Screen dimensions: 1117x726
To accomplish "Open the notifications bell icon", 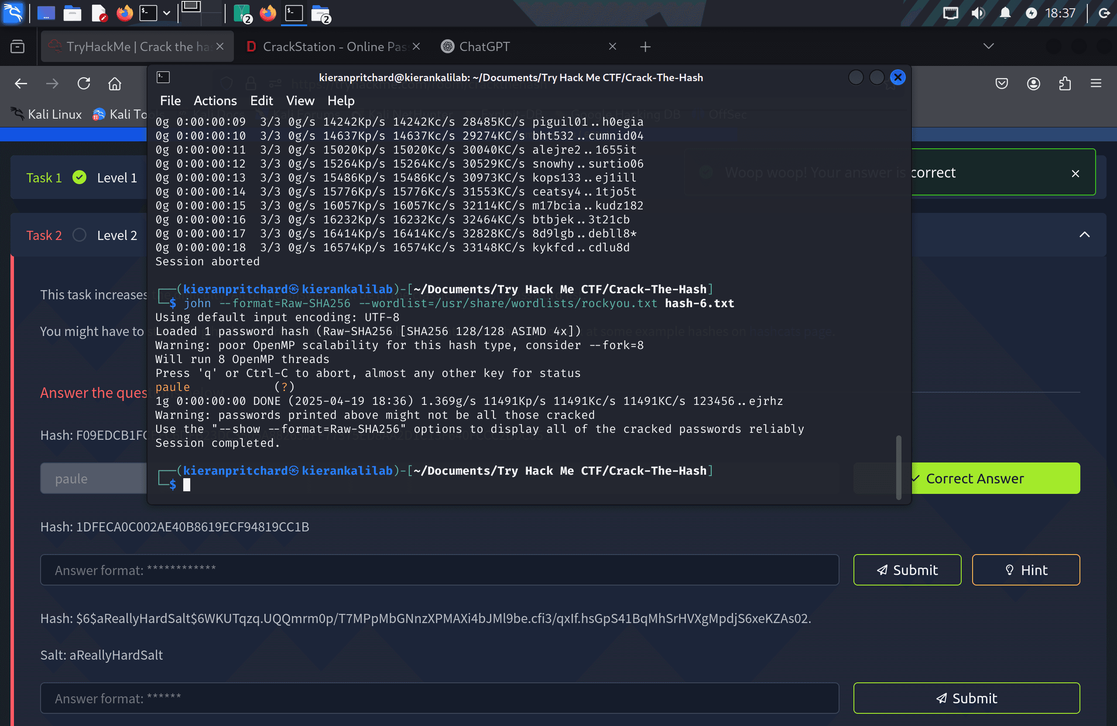I will (1005, 13).
